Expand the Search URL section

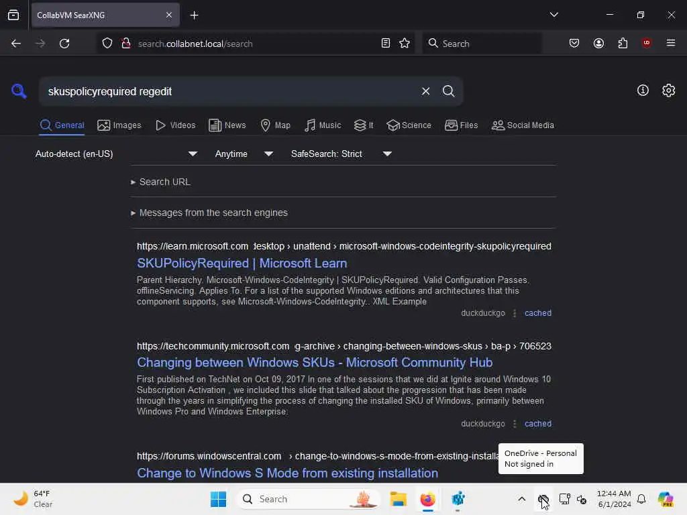[x=160, y=182]
